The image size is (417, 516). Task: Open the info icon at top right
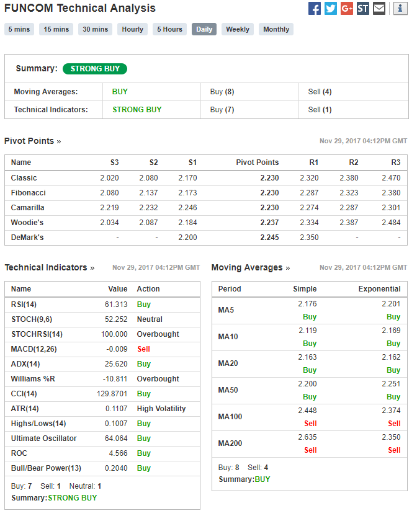(400, 9)
